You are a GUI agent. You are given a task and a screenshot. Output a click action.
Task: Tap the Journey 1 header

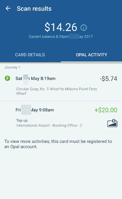12,67
